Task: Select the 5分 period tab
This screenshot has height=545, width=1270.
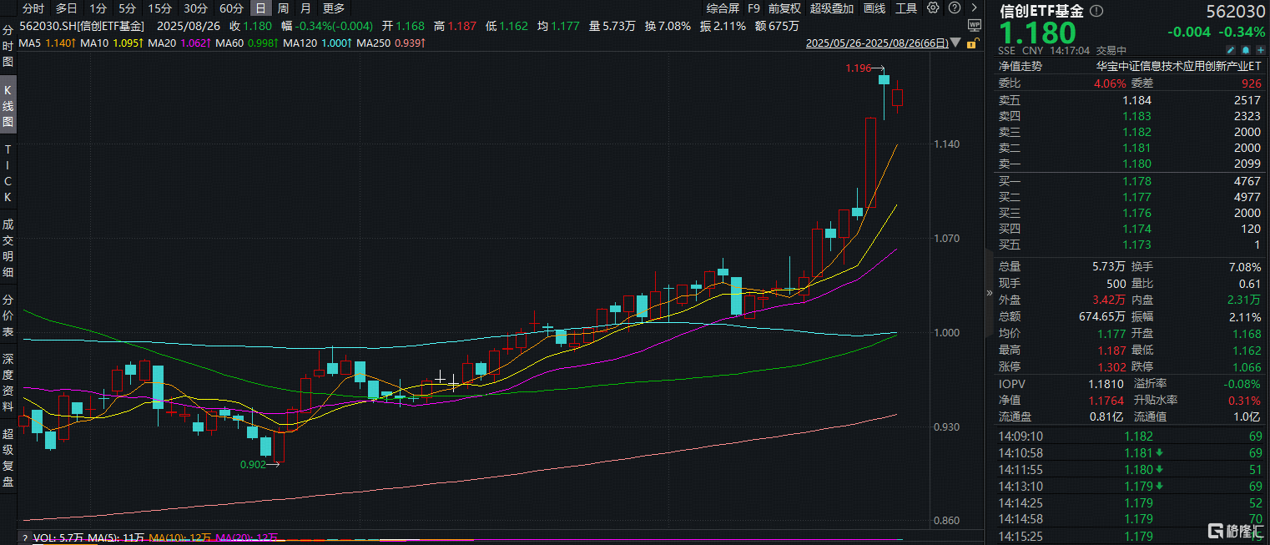Action: (126, 8)
